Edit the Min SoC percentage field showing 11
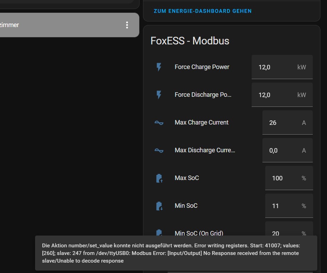This screenshot has width=327, height=273. 289,206
